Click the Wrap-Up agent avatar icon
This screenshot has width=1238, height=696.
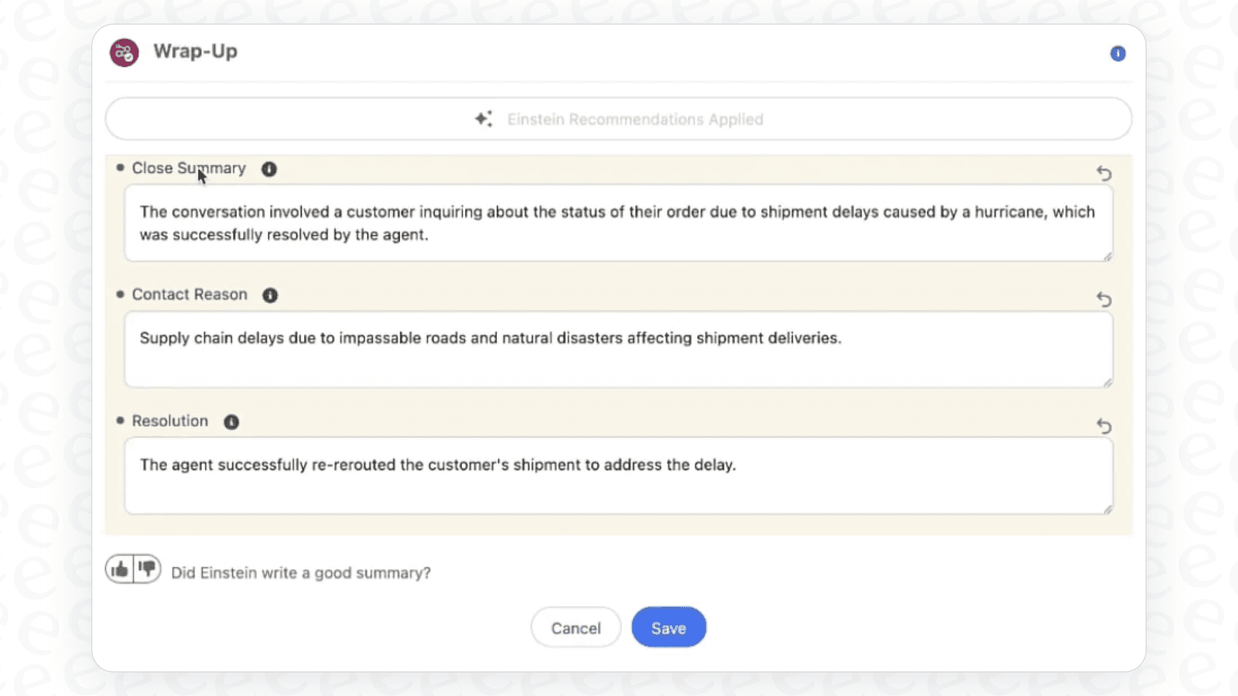click(x=124, y=52)
